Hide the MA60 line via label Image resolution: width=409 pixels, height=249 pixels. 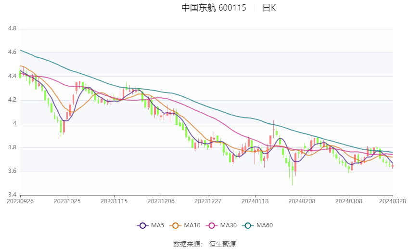[265, 225]
